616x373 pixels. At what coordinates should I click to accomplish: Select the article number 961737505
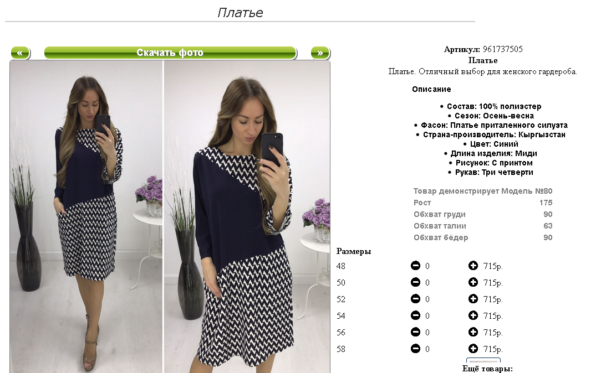pos(502,49)
